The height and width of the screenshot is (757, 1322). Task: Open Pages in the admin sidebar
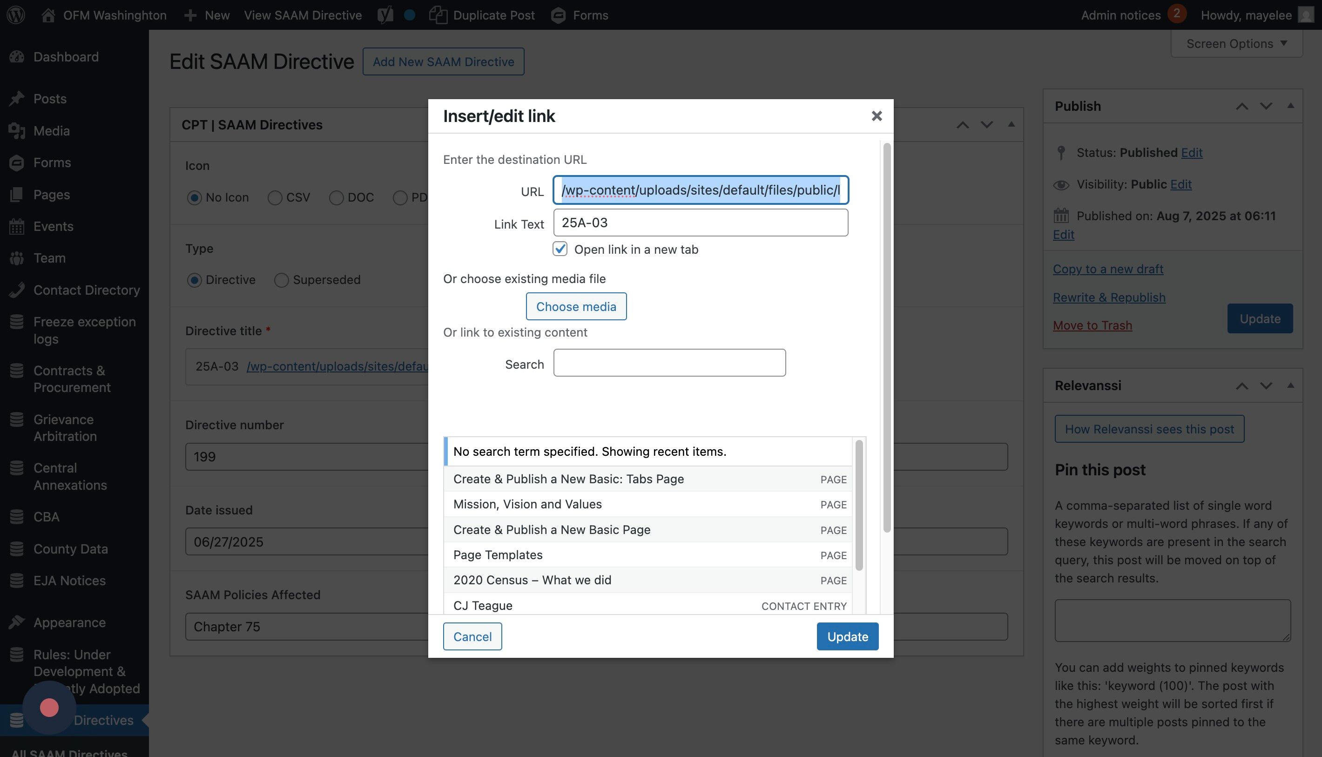pos(51,194)
